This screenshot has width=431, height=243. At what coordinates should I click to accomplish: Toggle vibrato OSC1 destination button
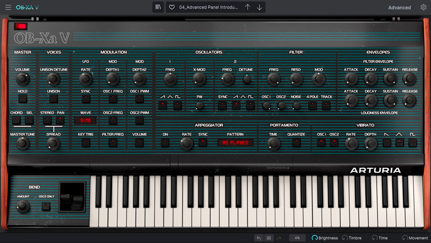[321, 142]
